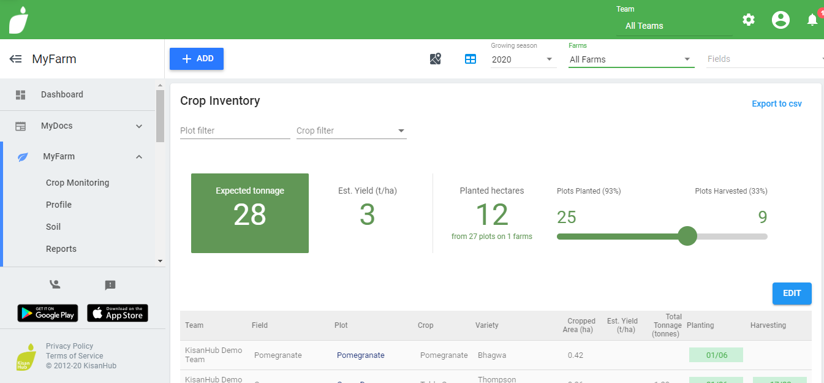Image resolution: width=824 pixels, height=383 pixels.
Task: Collapse sidebar with back arrow menu icon
Action: (x=15, y=59)
